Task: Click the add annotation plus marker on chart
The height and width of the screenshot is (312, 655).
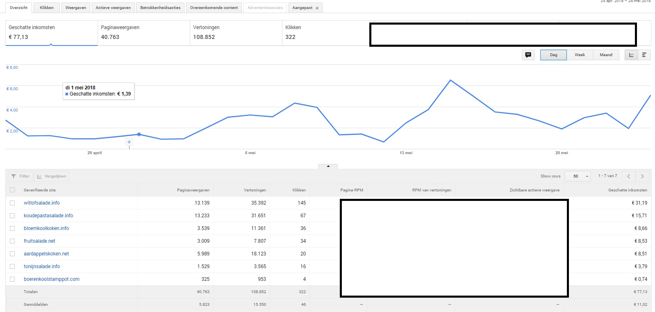Action: click(129, 142)
